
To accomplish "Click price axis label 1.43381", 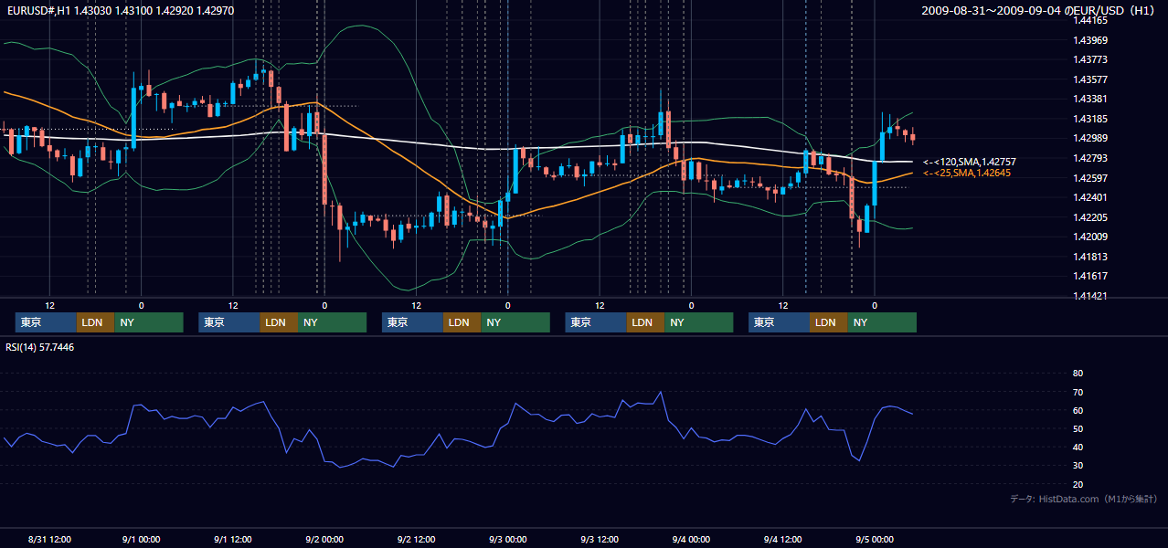I will (1089, 99).
